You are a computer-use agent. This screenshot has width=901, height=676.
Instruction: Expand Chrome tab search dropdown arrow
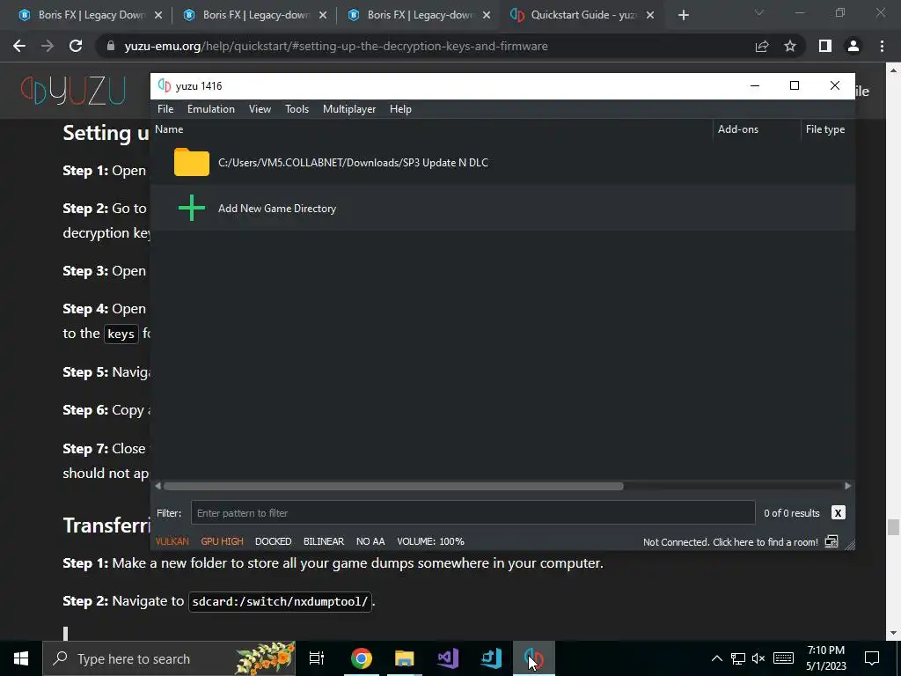[759, 12]
